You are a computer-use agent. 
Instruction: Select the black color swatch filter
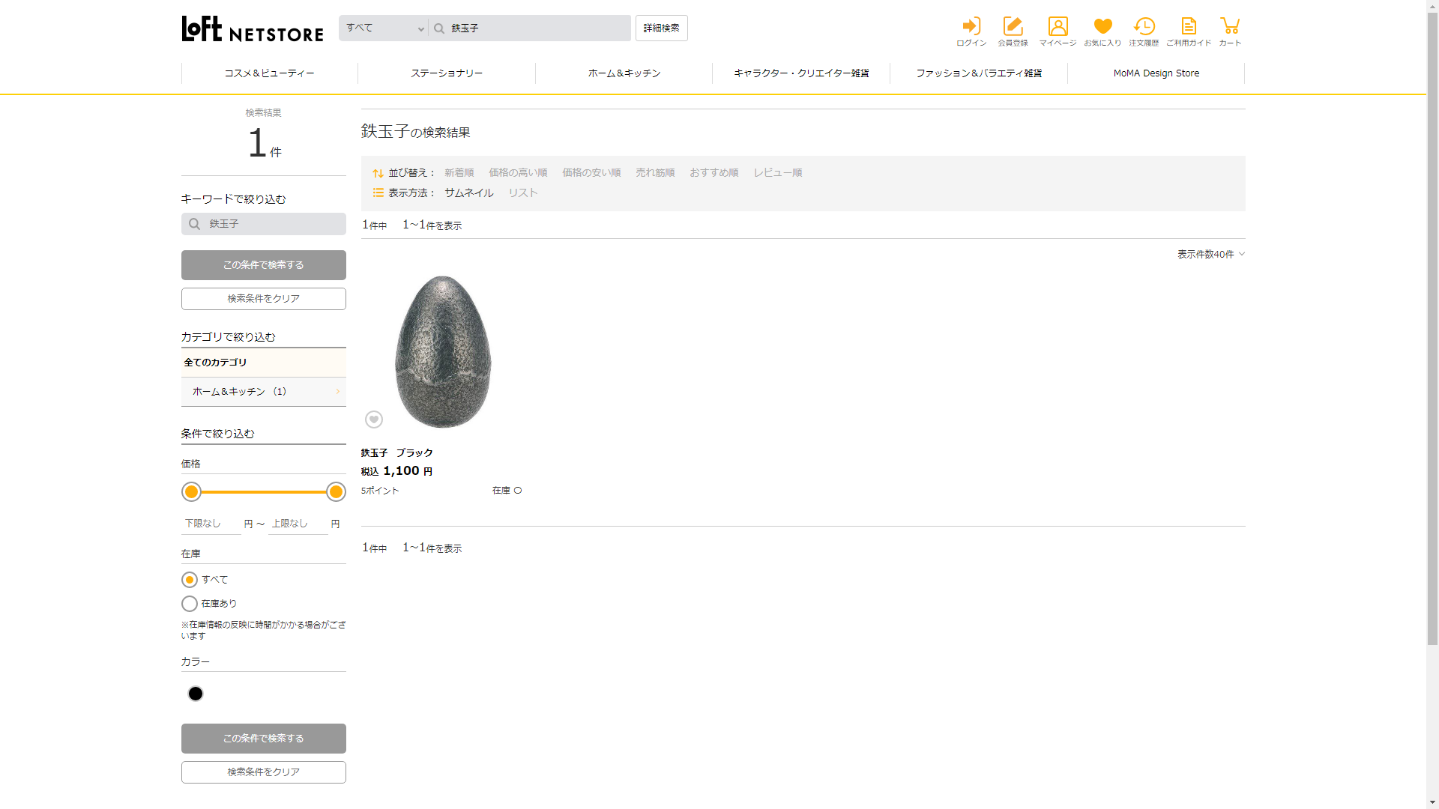click(196, 694)
